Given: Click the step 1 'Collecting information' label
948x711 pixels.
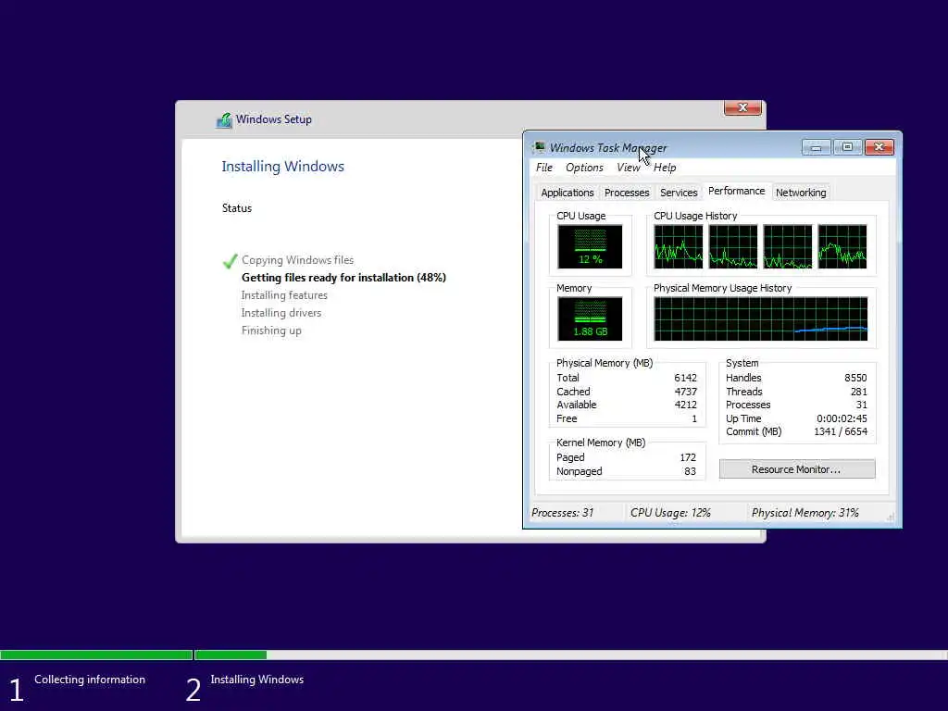Looking at the screenshot, I should pyautogui.click(x=90, y=680).
